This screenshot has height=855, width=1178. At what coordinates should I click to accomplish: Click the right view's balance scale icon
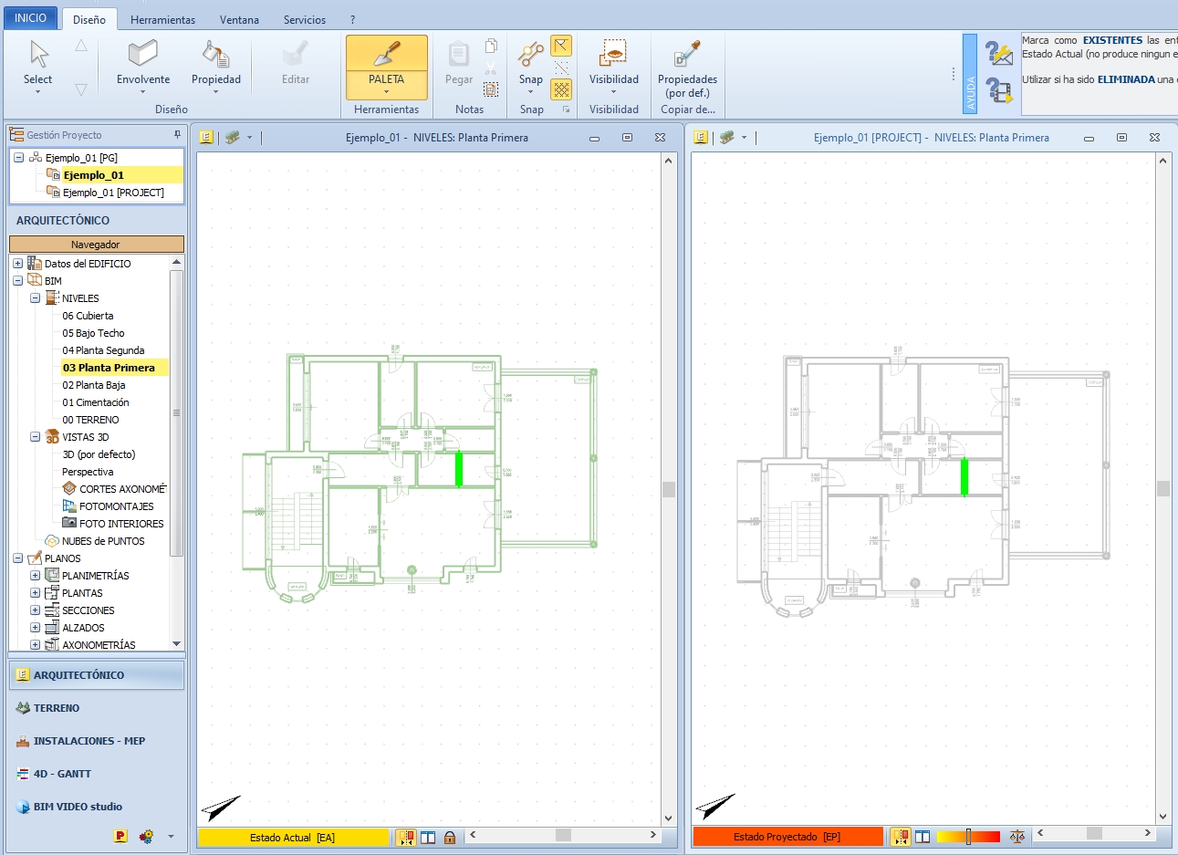1017,837
